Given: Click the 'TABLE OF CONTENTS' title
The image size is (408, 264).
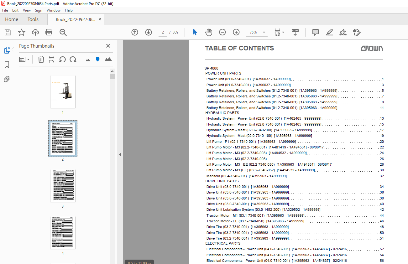Looking at the screenshot, I should tap(239, 48).
